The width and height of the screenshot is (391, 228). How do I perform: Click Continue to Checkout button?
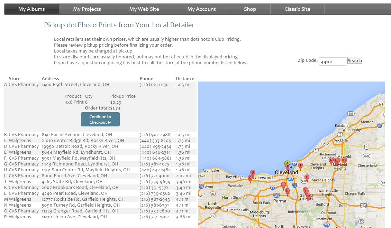pos(100,120)
